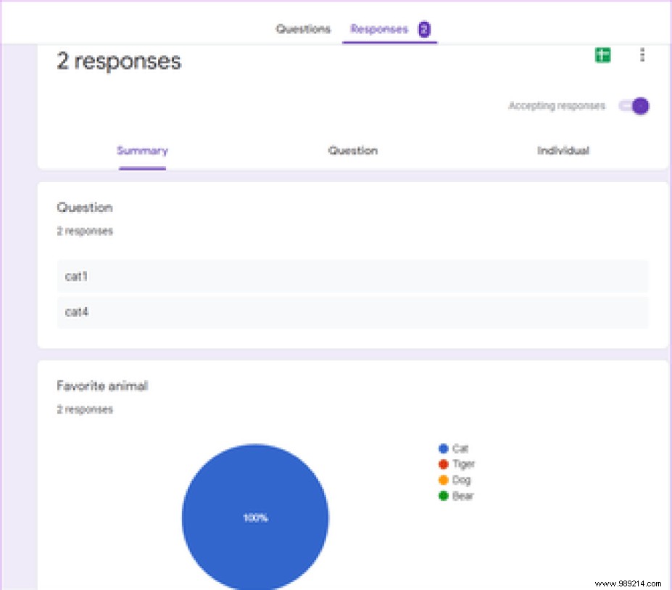Open the three-dot more options menu

click(642, 55)
